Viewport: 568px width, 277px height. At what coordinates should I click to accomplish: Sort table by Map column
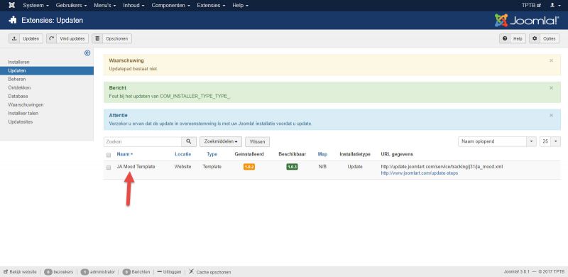tap(322, 154)
